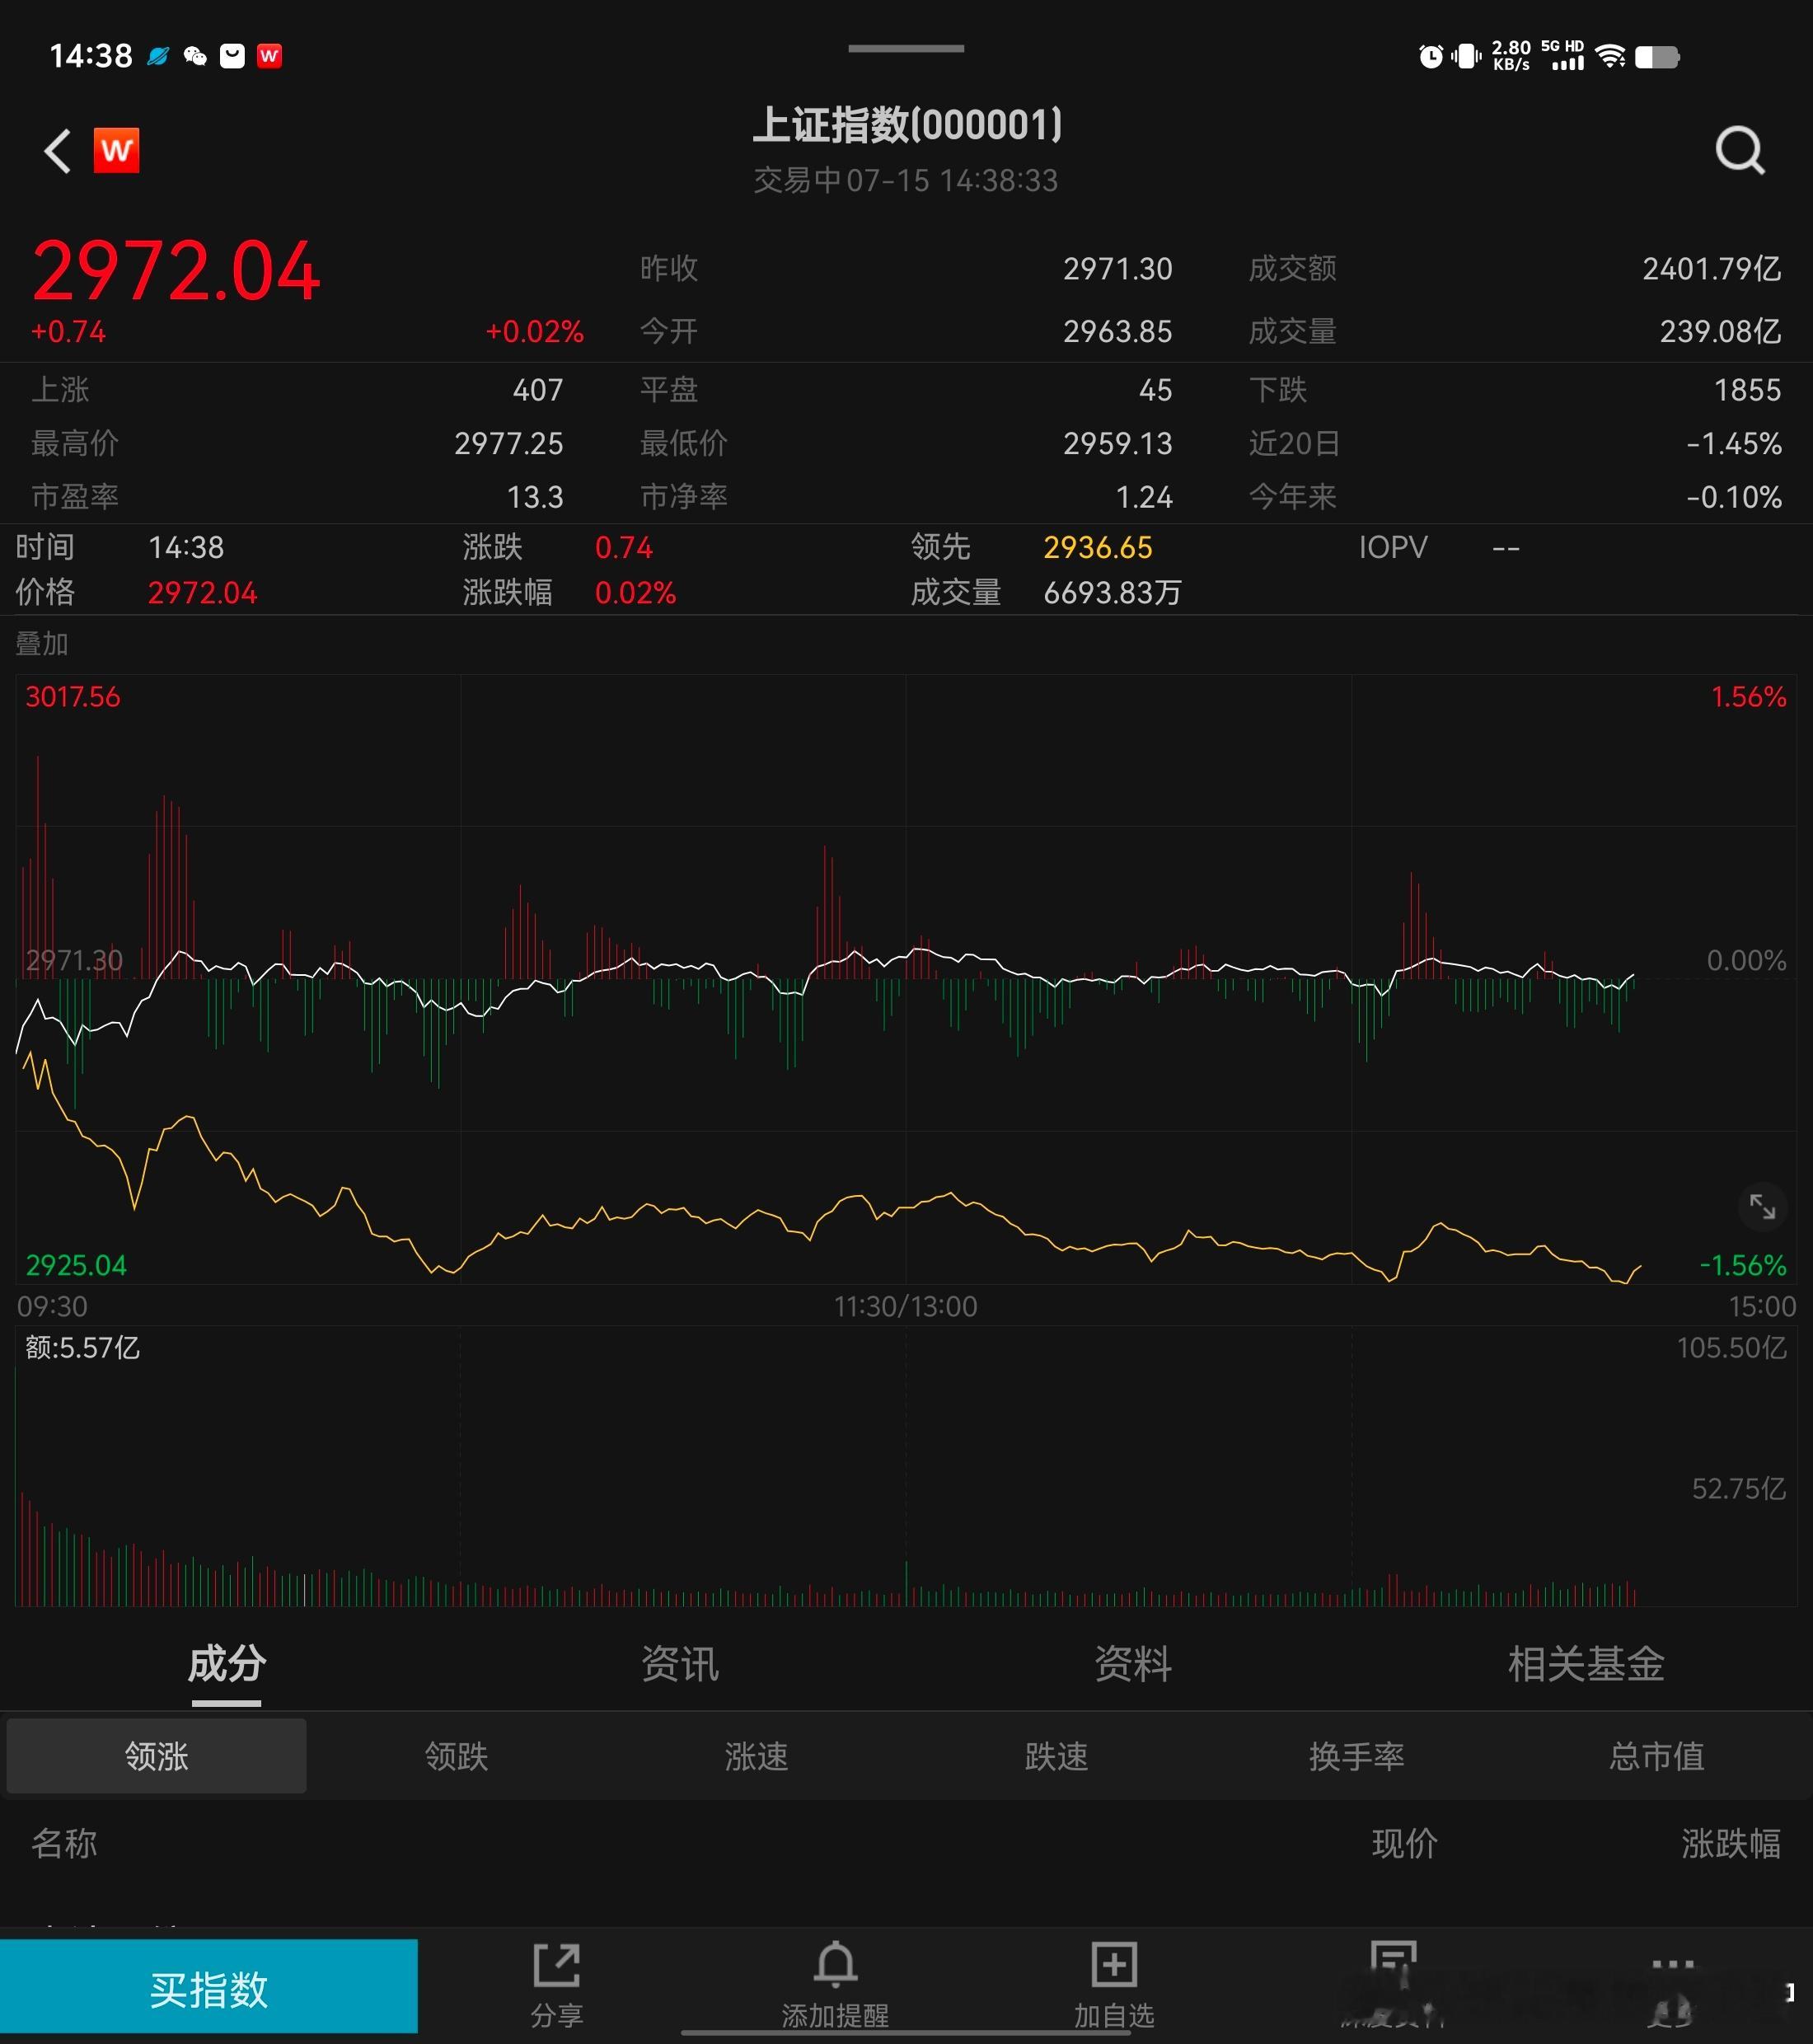The width and height of the screenshot is (1813, 2044).
Task: Tap the 平盘 count 45
Action: [x=1155, y=390]
